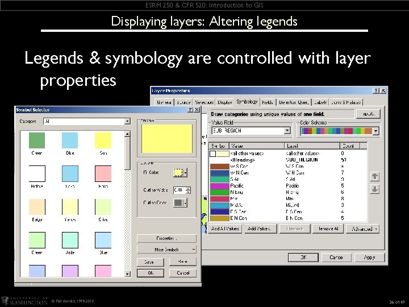Click the SUB_REGION heading label
The image size is (409, 307).
click(302, 160)
